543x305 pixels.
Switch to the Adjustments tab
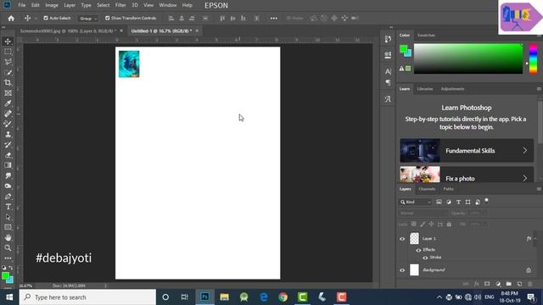(452, 89)
